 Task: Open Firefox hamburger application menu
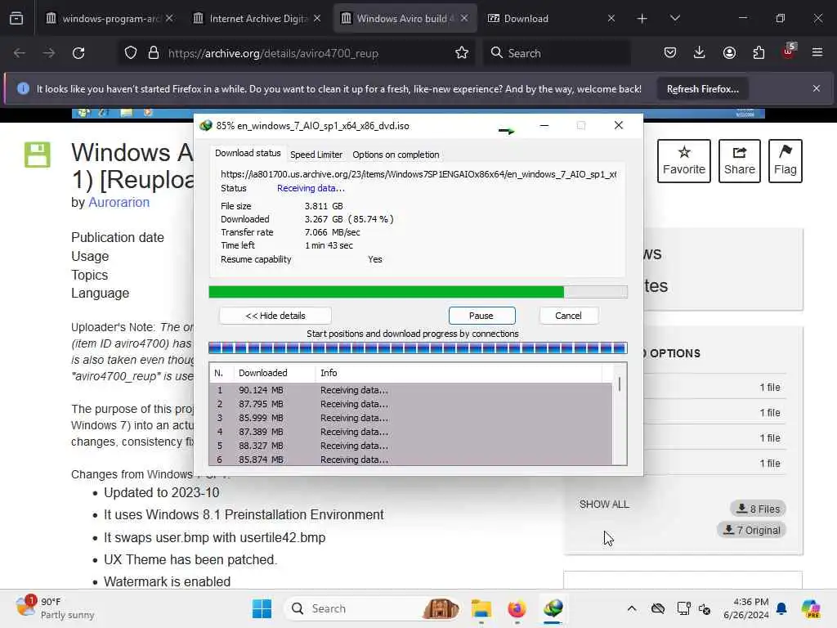[817, 52]
